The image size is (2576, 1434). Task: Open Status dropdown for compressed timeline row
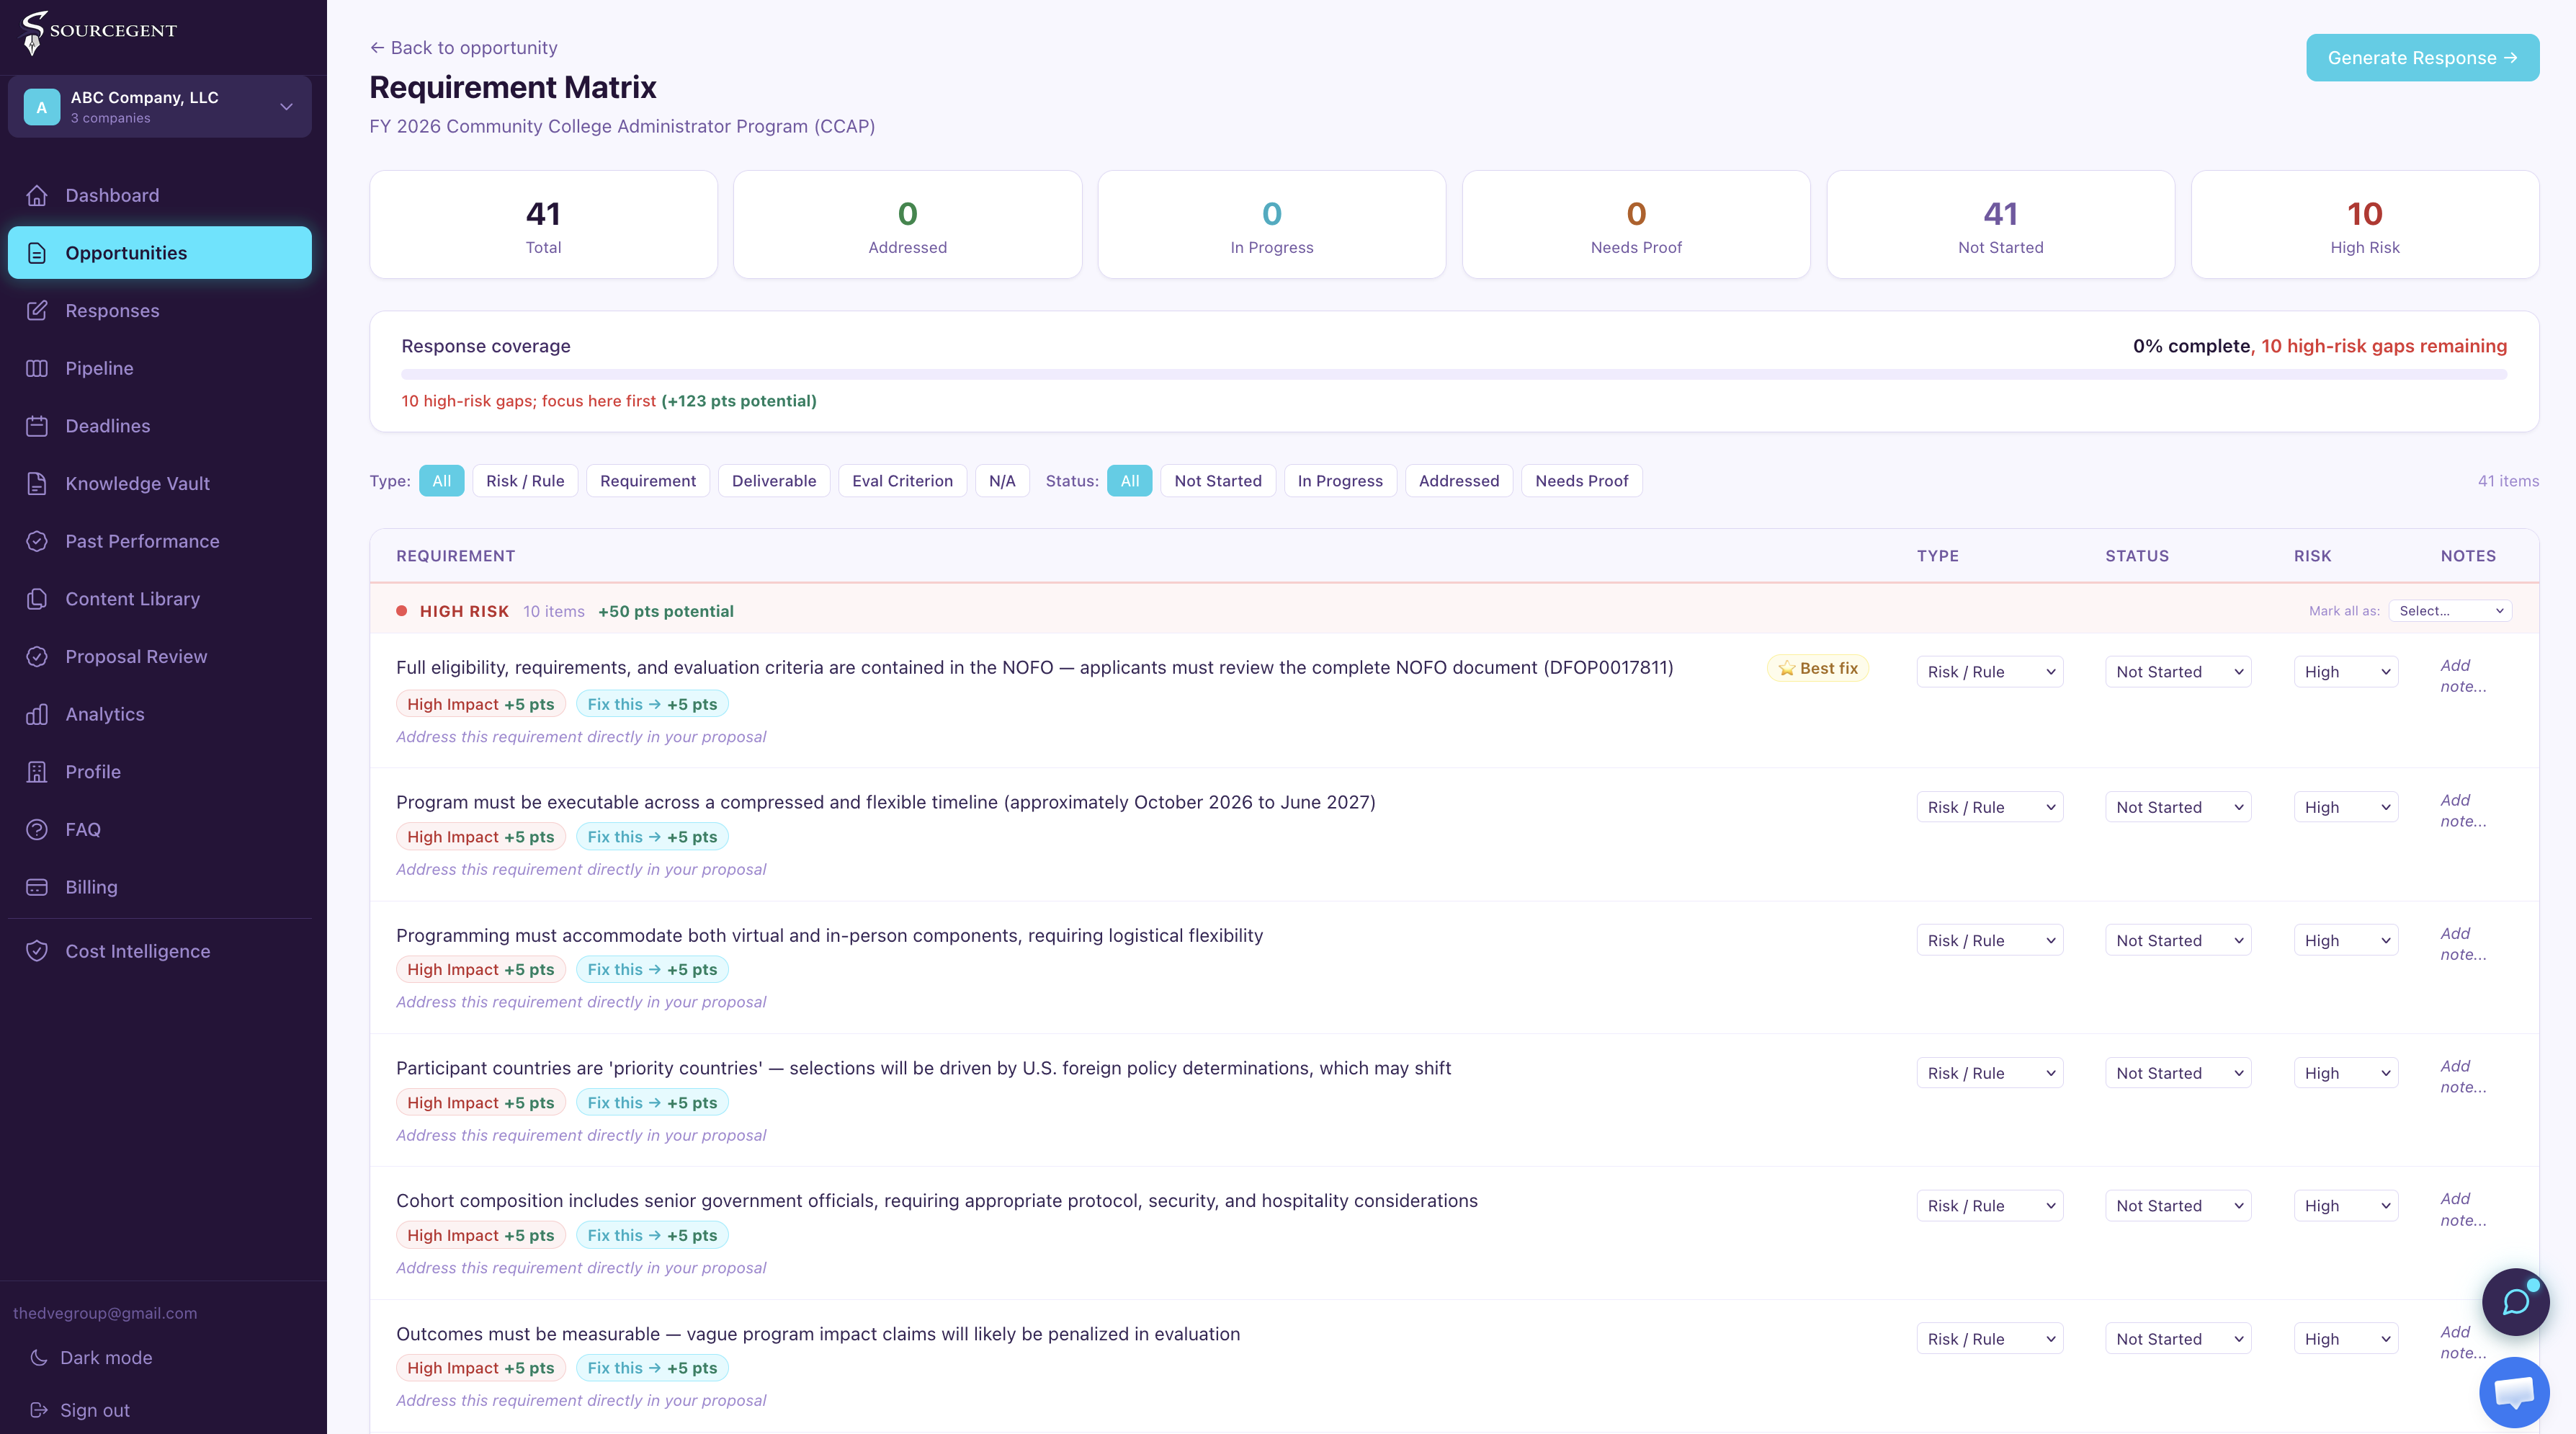tap(2178, 807)
